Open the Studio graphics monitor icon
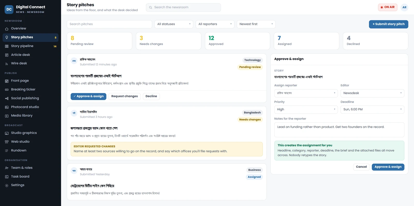 coord(7,133)
